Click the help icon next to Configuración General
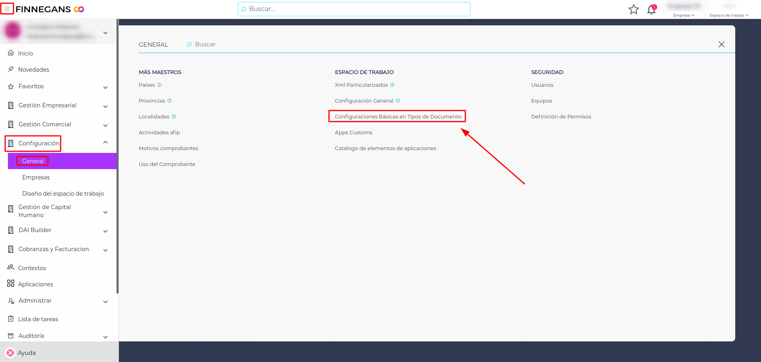Image resolution: width=761 pixels, height=362 pixels. [398, 101]
